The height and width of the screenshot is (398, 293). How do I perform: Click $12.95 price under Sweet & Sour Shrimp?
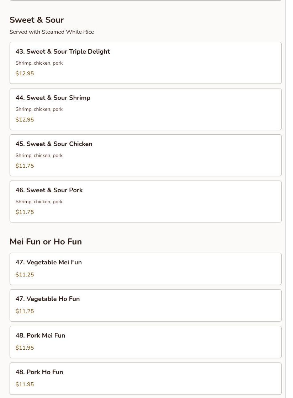pos(25,119)
